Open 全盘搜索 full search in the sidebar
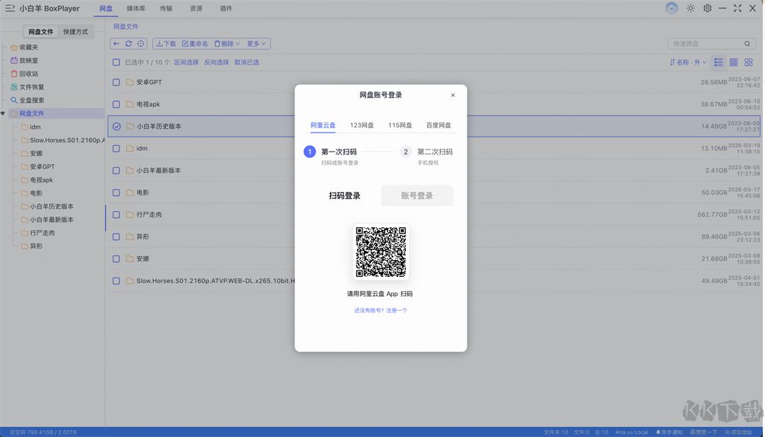Image resolution: width=765 pixels, height=437 pixels. pyautogui.click(x=28, y=100)
